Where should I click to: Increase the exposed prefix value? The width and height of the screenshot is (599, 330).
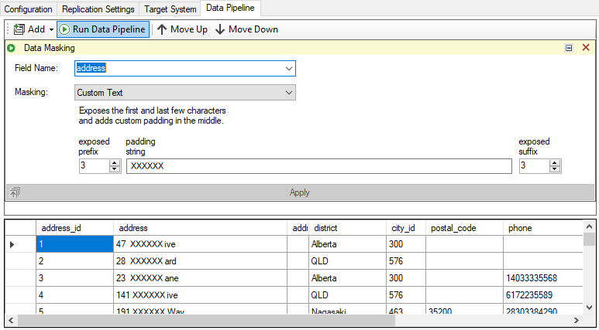click(x=115, y=163)
